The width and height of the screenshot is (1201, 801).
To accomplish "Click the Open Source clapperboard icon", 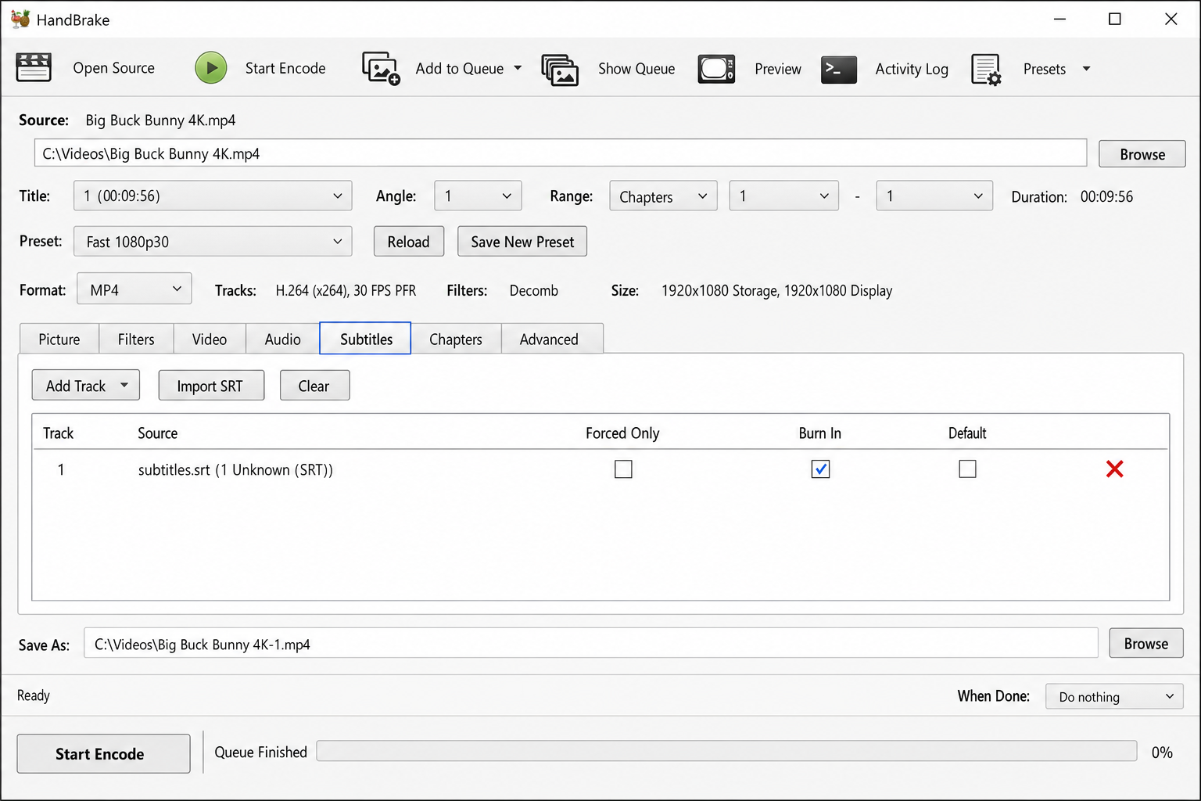I will [x=34, y=68].
